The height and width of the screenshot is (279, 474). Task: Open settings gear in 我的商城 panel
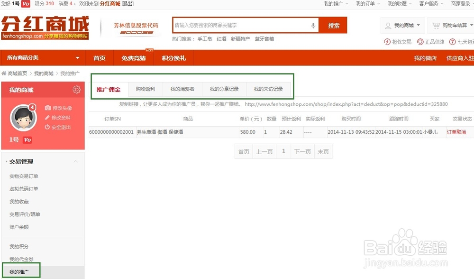(76, 90)
